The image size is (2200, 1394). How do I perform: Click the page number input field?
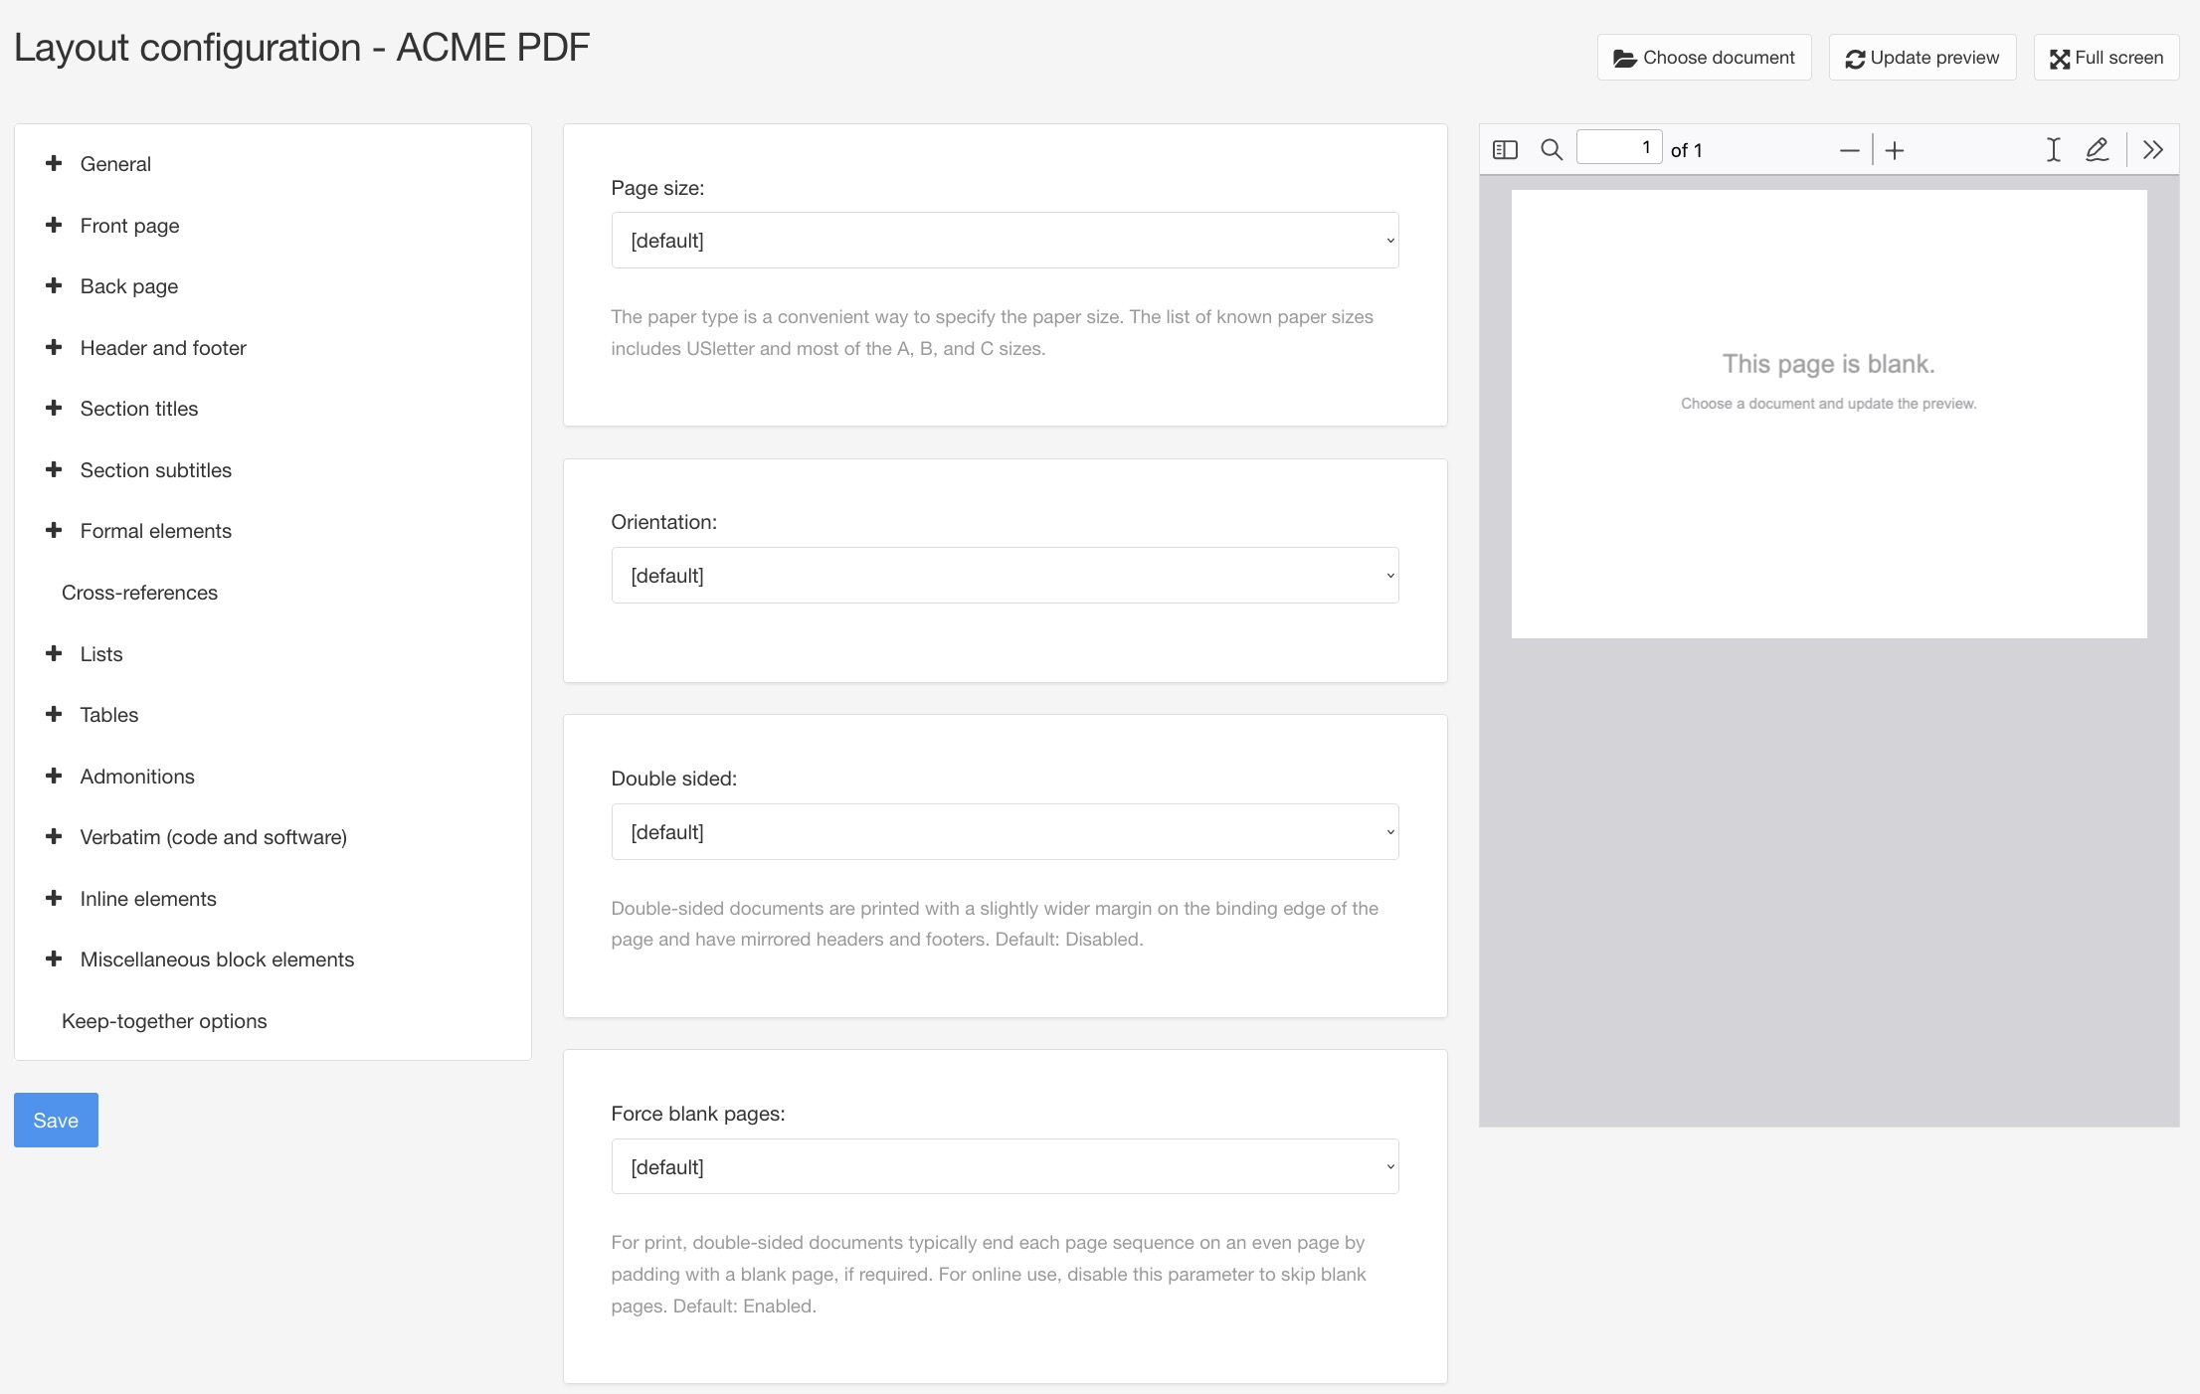pos(1618,148)
